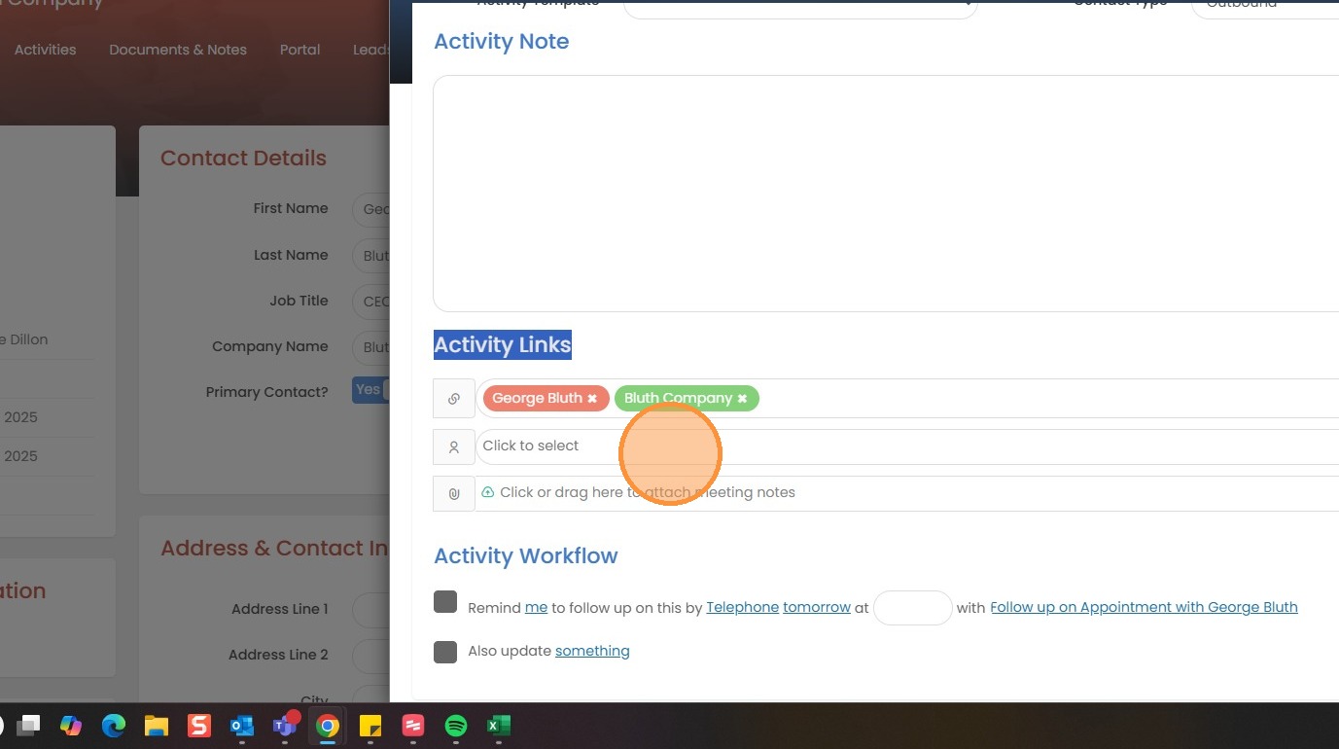This screenshot has height=749, width=1339.
Task: Click the reminder time input box
Action: click(x=912, y=608)
